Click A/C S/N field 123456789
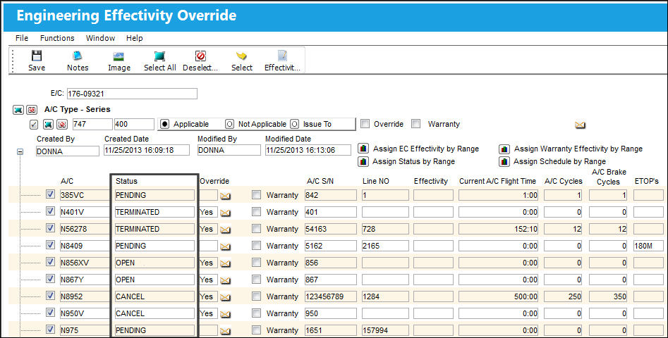The height and width of the screenshot is (338, 668). coord(331,296)
